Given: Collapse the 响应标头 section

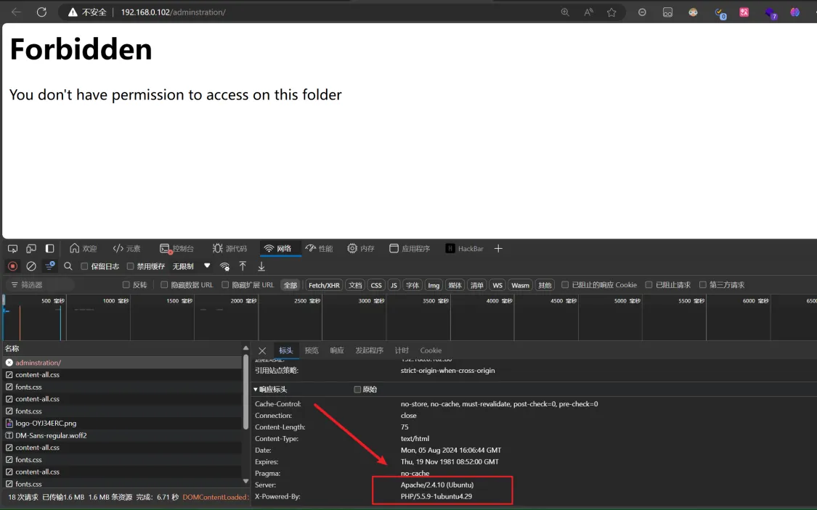Looking at the screenshot, I should [256, 390].
